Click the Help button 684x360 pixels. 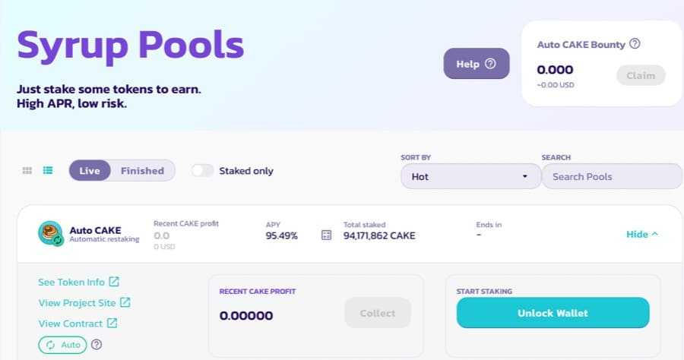476,64
